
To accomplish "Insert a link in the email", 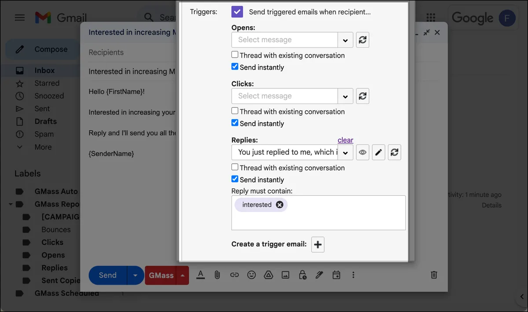I will point(235,275).
